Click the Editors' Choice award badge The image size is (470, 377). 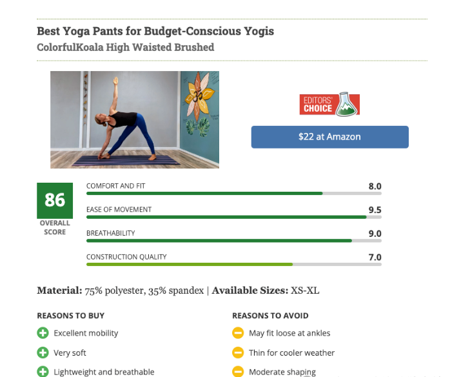click(x=329, y=104)
